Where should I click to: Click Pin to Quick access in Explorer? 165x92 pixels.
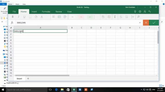(x=4, y=10)
